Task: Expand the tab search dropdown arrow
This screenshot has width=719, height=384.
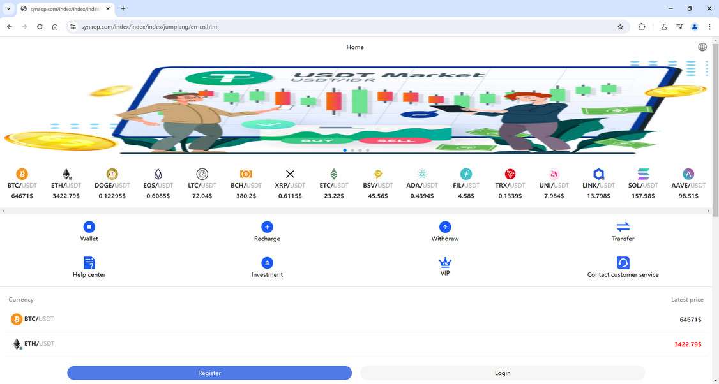Action: [8, 8]
